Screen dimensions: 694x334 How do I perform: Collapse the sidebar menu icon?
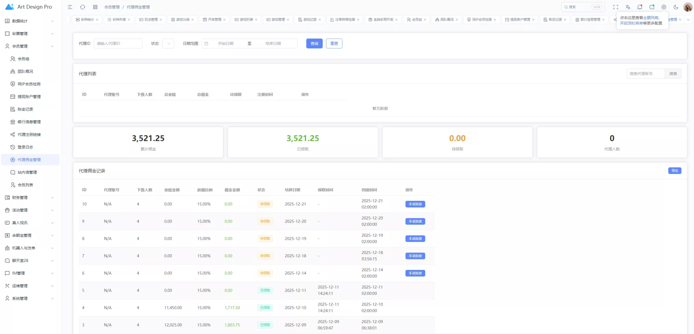70,7
